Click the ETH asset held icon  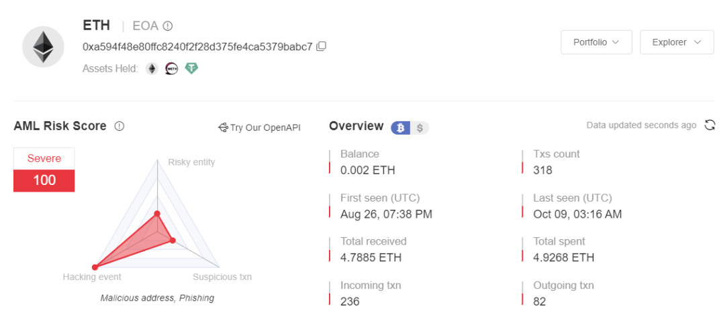pyautogui.click(x=152, y=69)
